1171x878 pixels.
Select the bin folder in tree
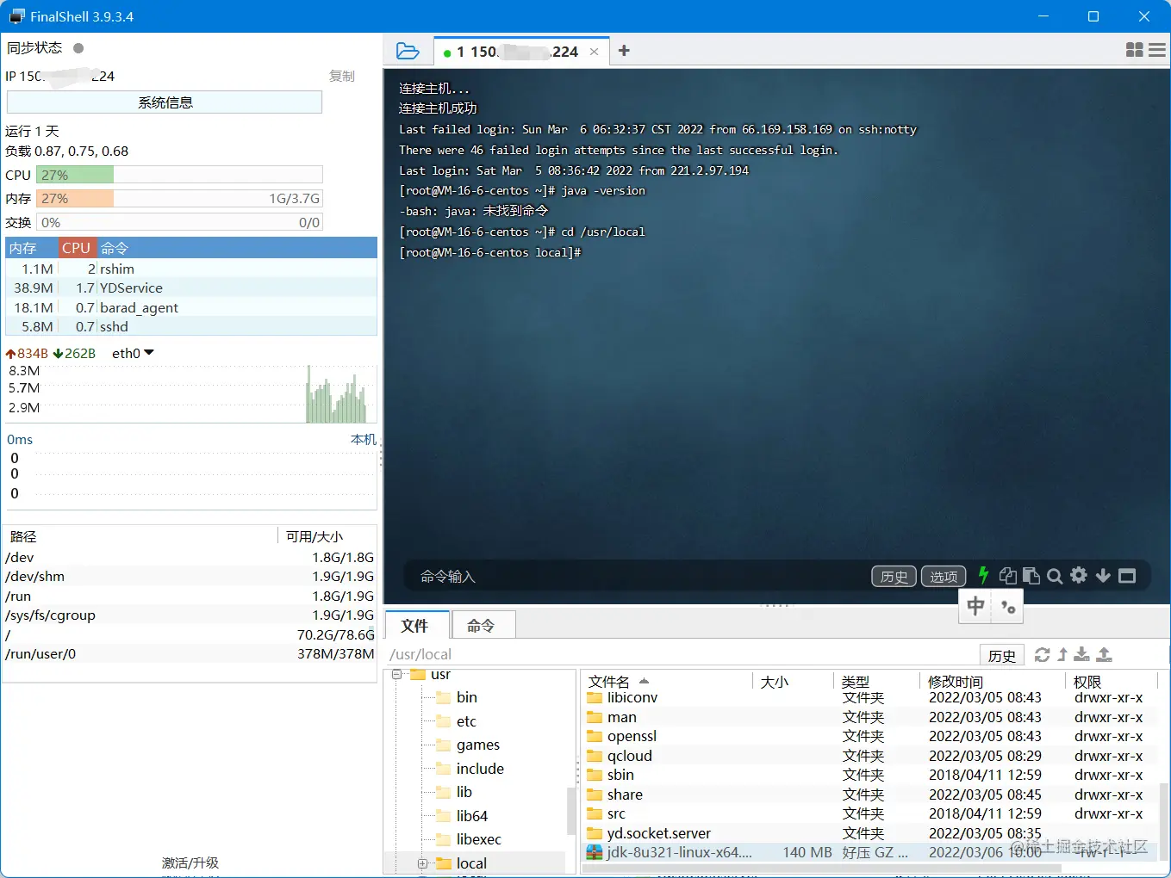[466, 697]
